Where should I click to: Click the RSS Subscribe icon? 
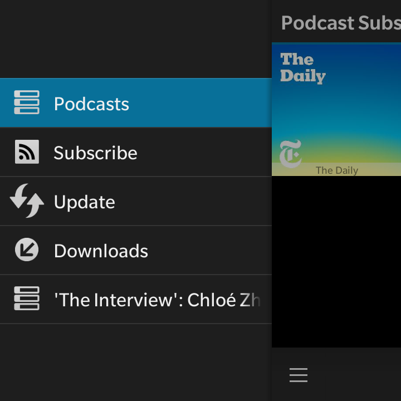pyautogui.click(x=27, y=151)
